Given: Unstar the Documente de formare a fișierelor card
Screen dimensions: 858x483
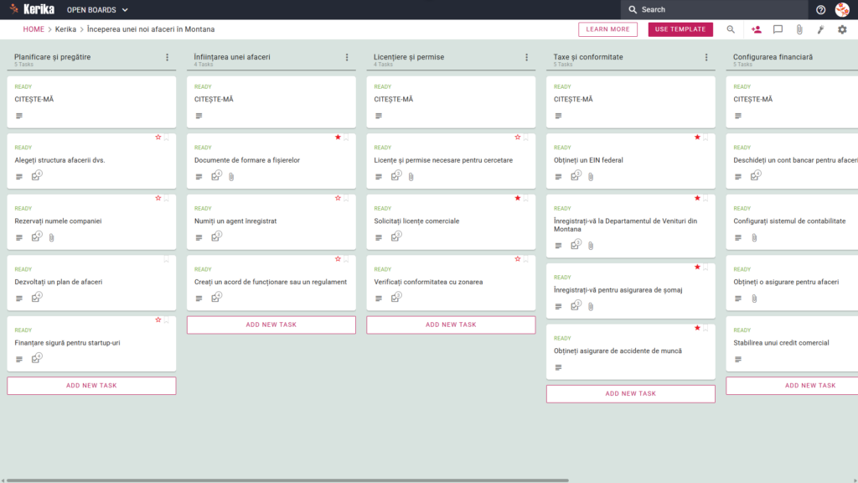Looking at the screenshot, I should [338, 138].
